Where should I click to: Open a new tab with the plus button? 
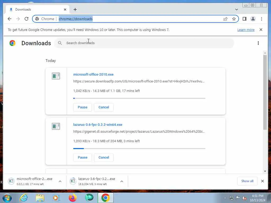(x=75, y=10)
